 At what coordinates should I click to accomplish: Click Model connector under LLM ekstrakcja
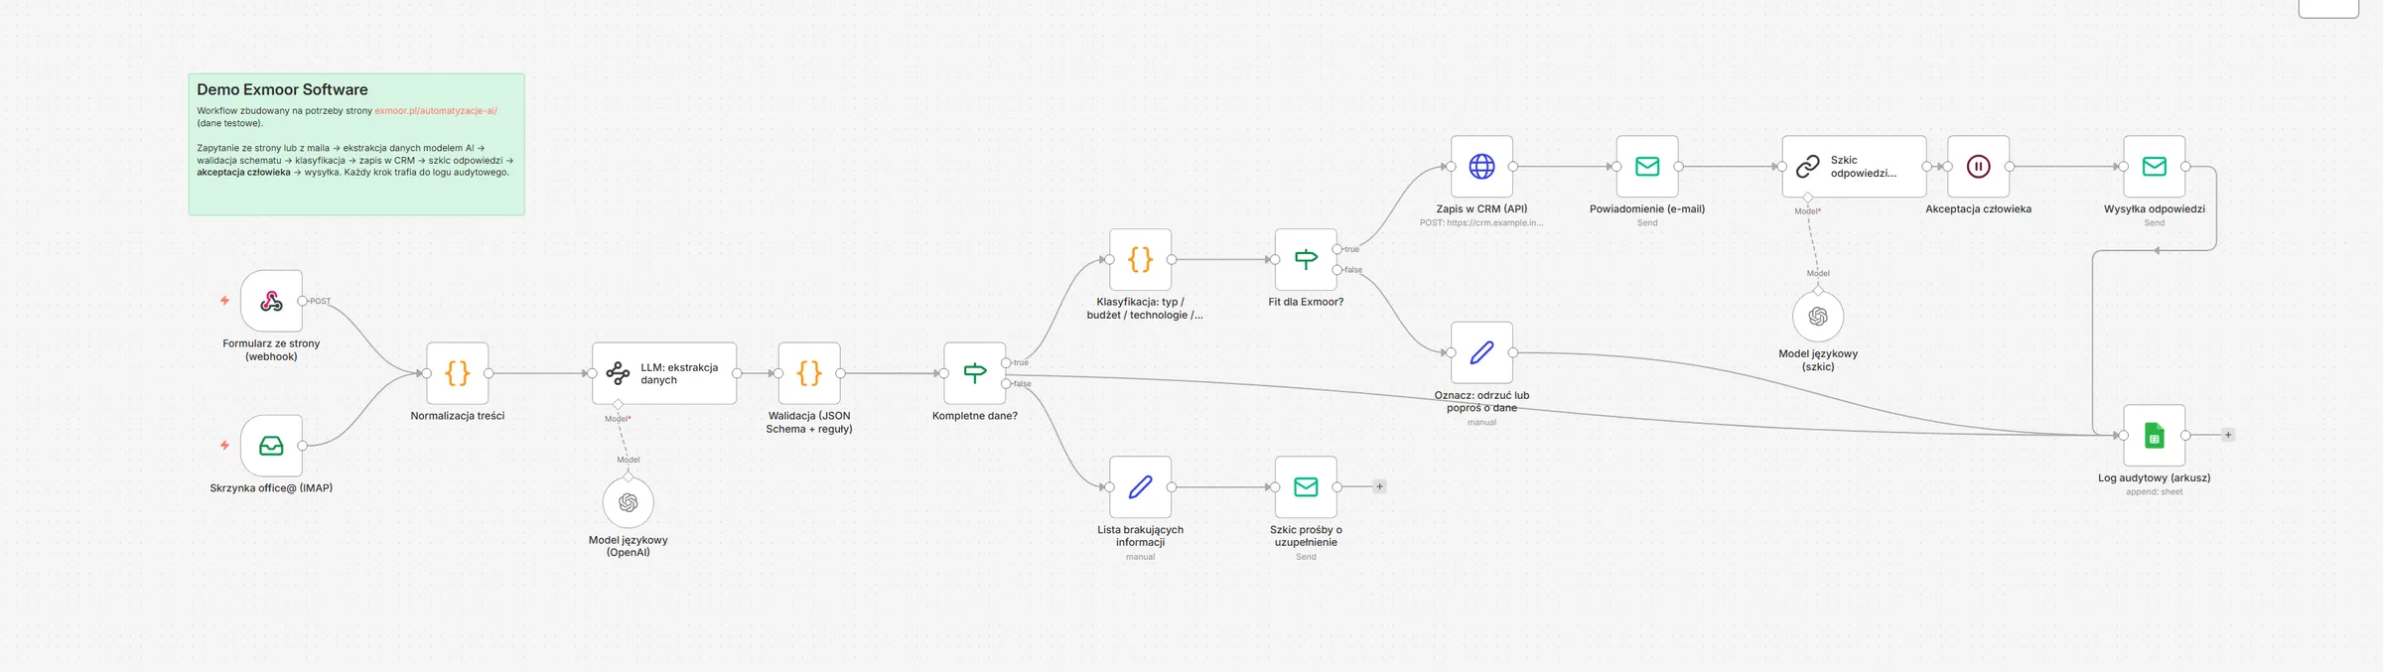pos(618,404)
